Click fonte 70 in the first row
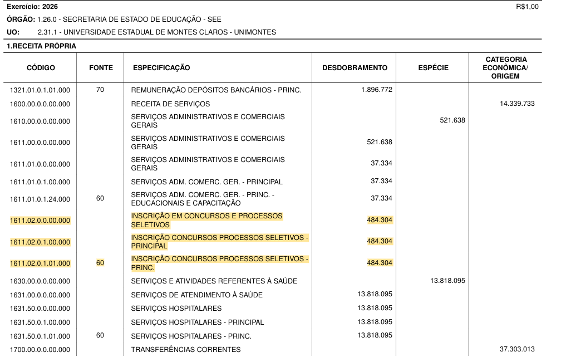This screenshot has width=566, height=362. pyautogui.click(x=100, y=90)
